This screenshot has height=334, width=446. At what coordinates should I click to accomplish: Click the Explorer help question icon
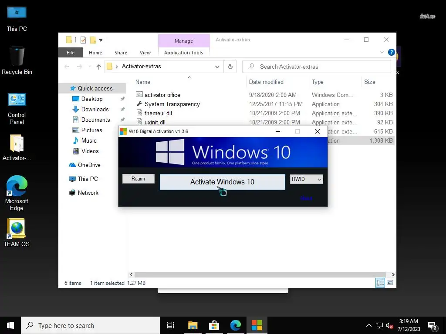click(392, 52)
